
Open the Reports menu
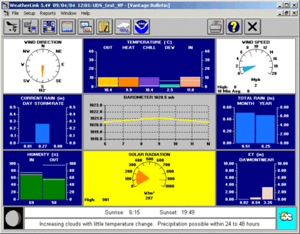(x=47, y=13)
